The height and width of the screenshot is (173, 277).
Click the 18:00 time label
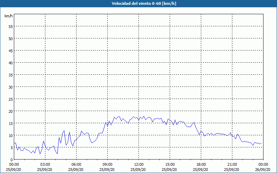coord(201,165)
